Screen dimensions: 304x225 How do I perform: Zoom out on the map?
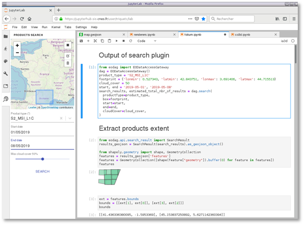pyautogui.click(x=17, y=53)
